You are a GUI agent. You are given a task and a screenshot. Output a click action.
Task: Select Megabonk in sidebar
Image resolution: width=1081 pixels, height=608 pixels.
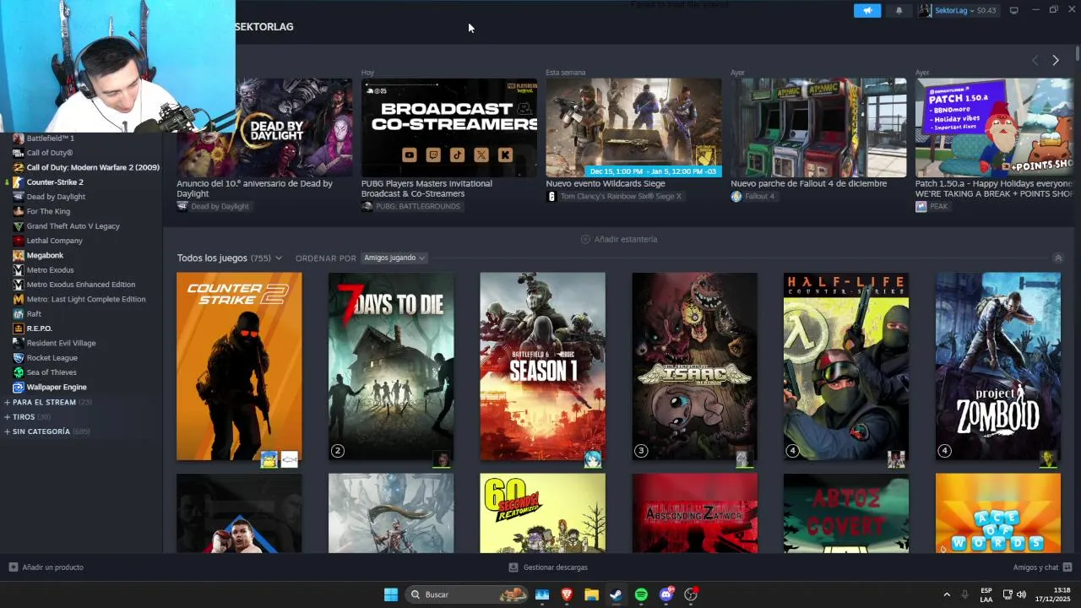point(45,255)
